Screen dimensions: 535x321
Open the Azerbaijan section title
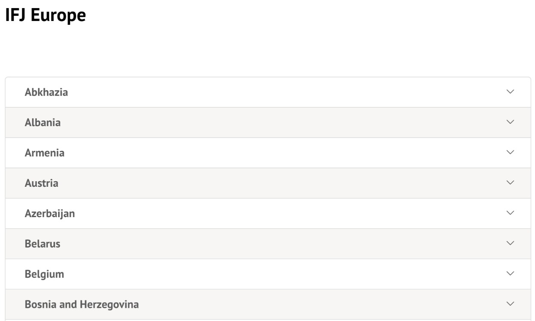click(50, 214)
